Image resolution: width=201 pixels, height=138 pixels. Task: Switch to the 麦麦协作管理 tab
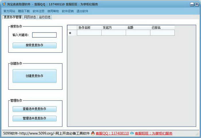12,17
